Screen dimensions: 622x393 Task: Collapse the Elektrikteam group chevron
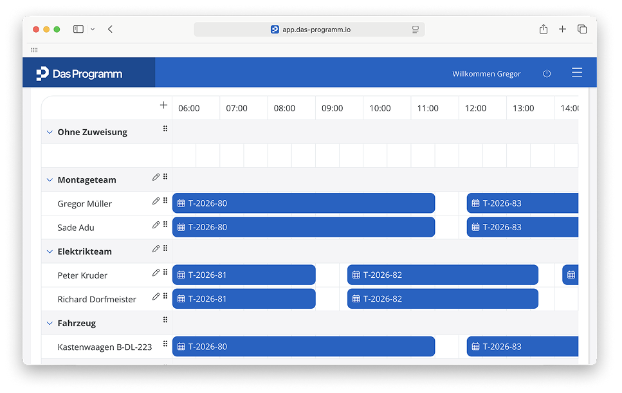tap(50, 251)
